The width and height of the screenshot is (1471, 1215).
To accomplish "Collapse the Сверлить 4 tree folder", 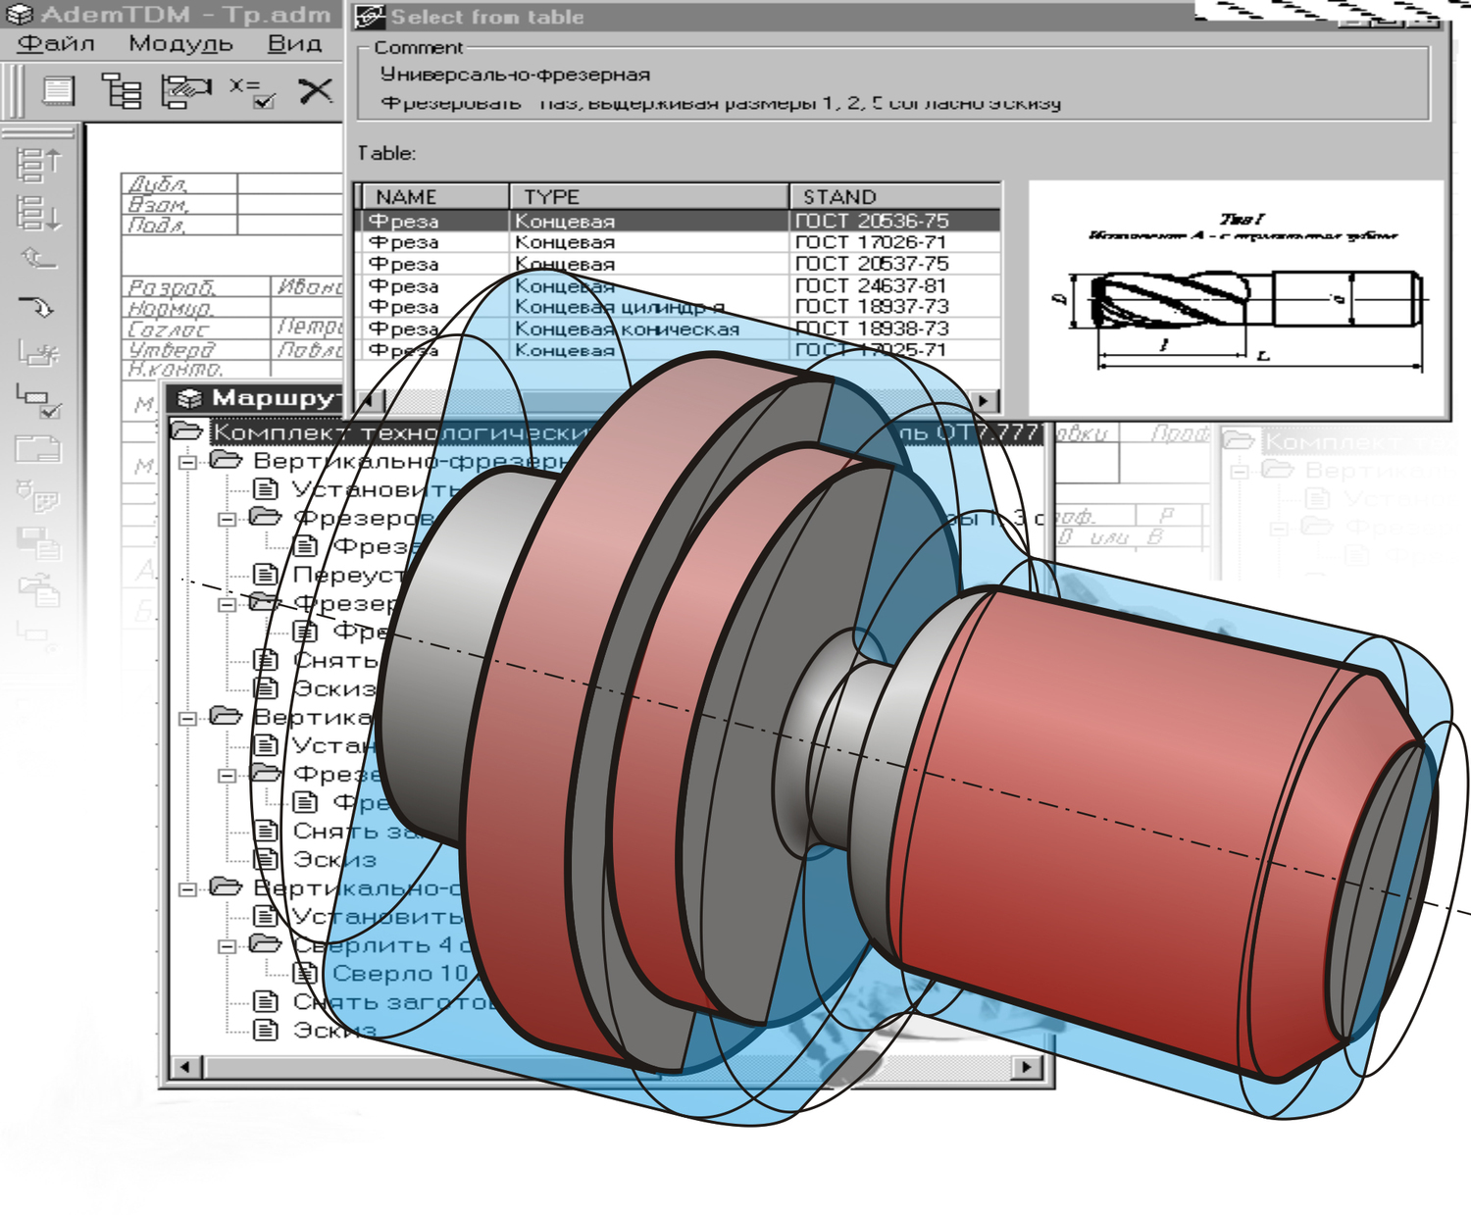I will coord(227,946).
